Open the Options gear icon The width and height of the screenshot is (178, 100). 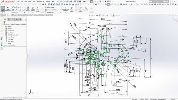110,2
